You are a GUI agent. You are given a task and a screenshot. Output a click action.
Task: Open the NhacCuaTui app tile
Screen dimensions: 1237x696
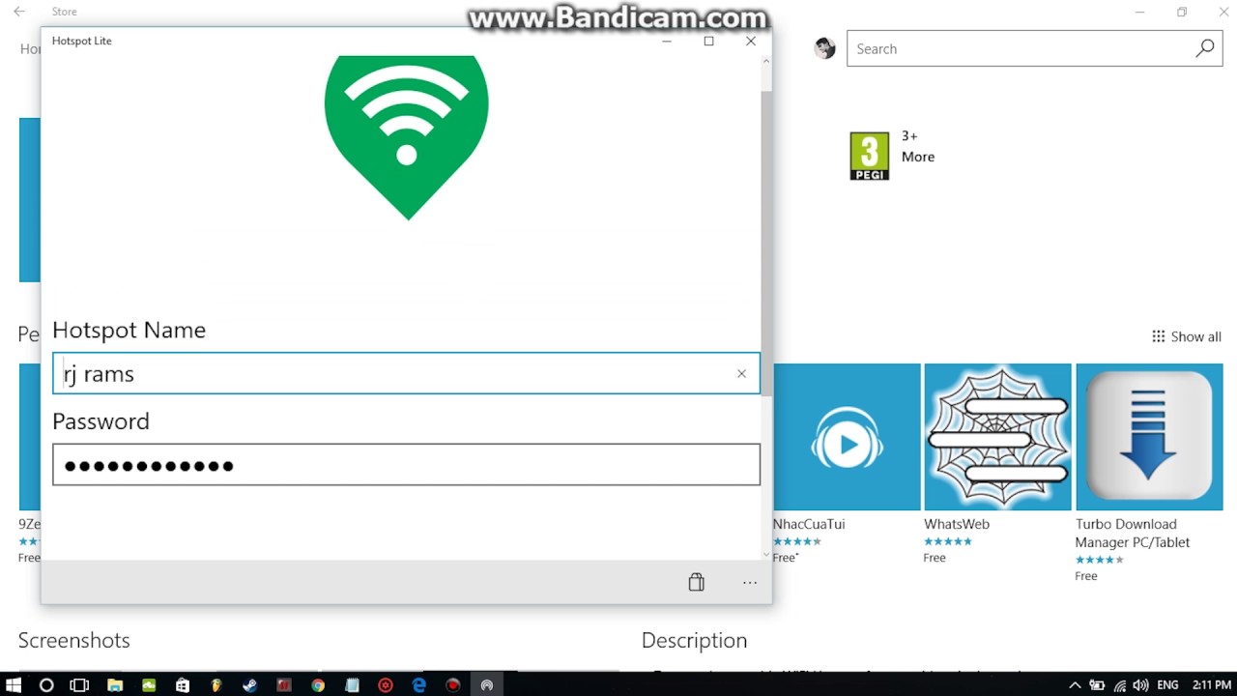tap(847, 437)
